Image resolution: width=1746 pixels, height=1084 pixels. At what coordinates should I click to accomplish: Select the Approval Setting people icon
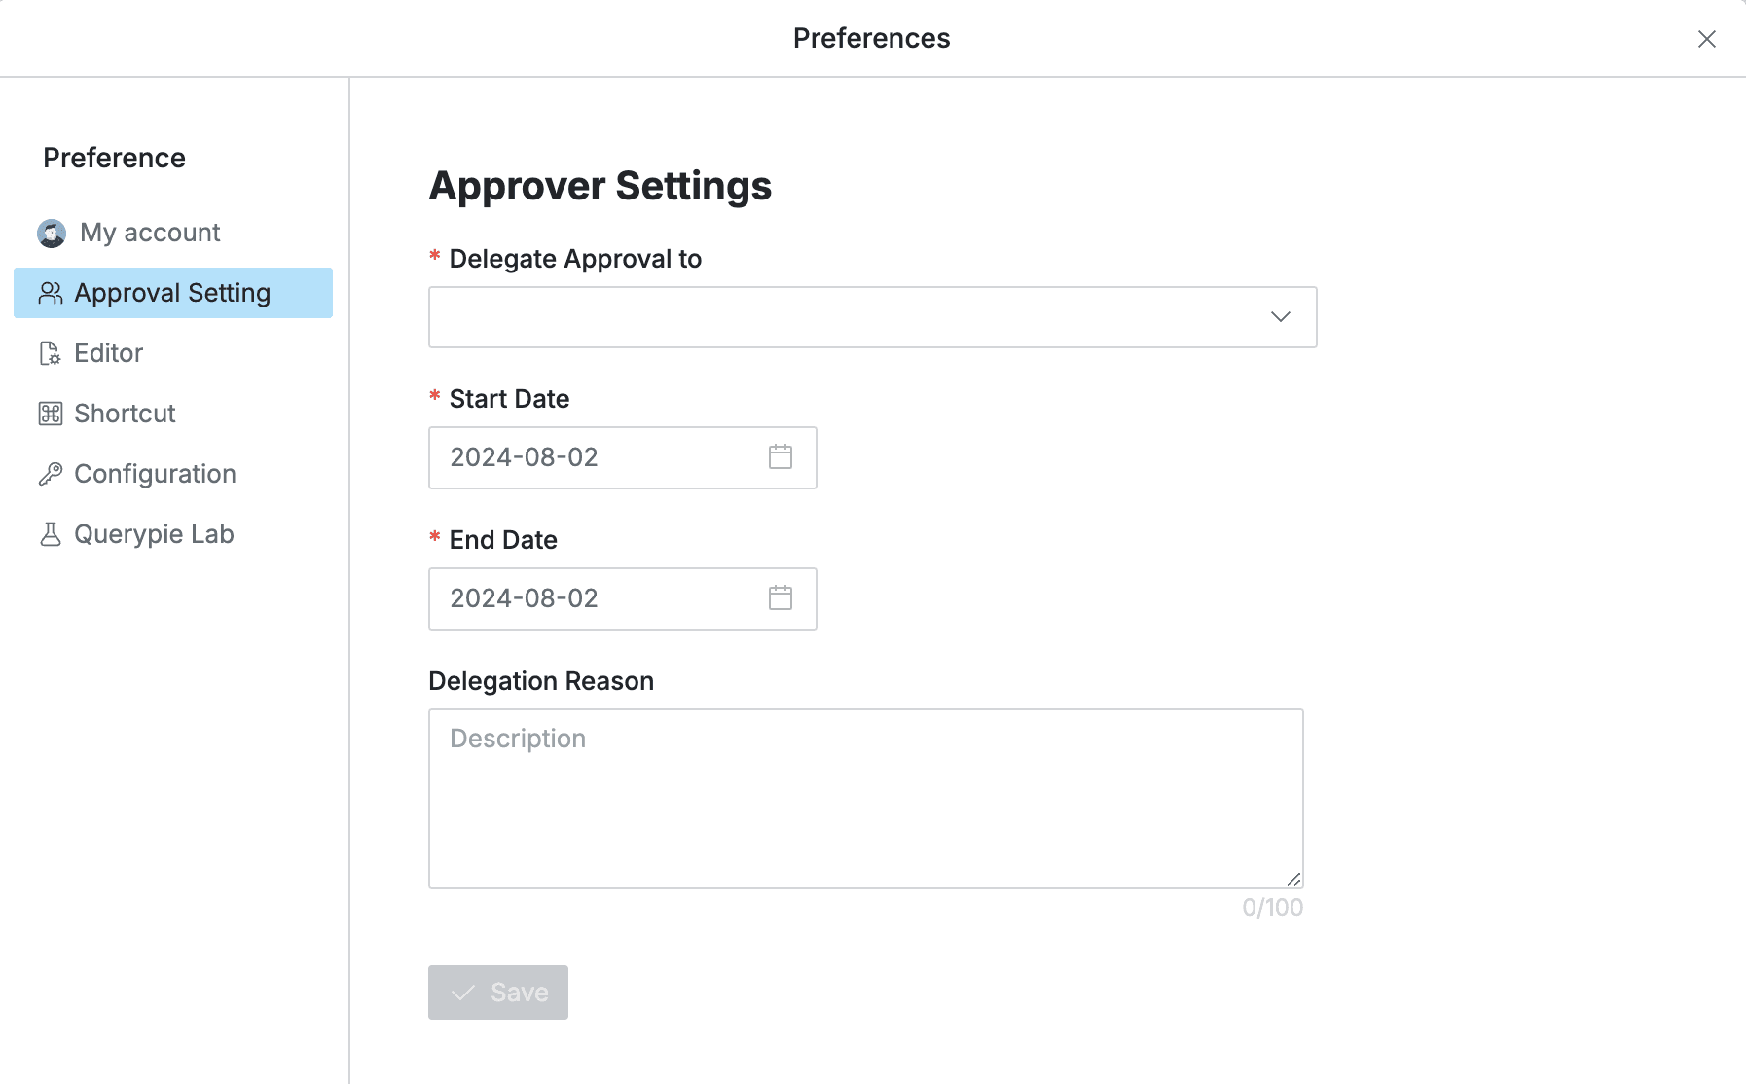click(x=51, y=292)
